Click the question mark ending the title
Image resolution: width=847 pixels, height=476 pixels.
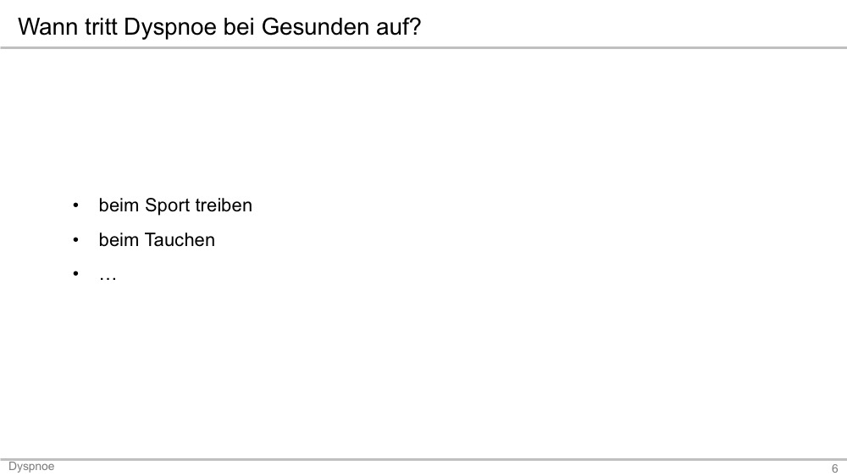[415, 26]
